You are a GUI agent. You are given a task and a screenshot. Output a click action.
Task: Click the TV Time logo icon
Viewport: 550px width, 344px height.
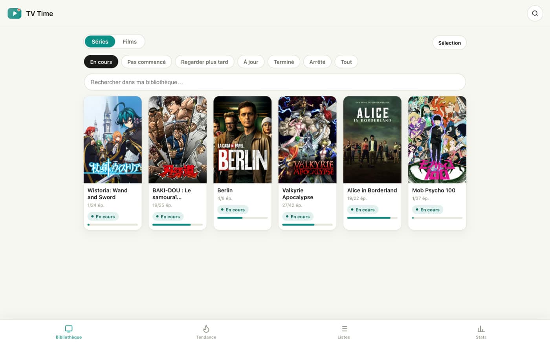pos(15,13)
